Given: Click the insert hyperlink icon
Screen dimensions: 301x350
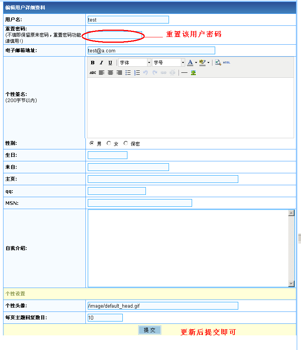Looking at the screenshot, I should point(163,72).
